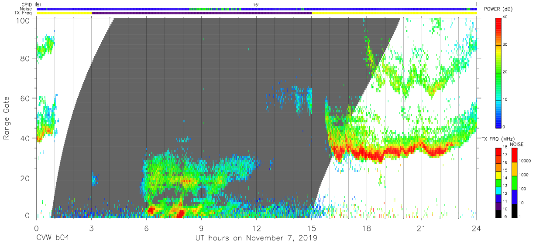
Task: Click the blue Noise strip above the plot
Action: (257, 9)
